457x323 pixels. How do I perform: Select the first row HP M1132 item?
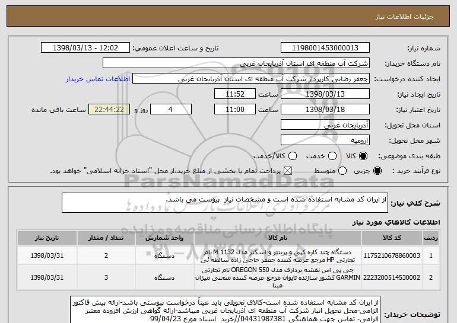(228, 255)
